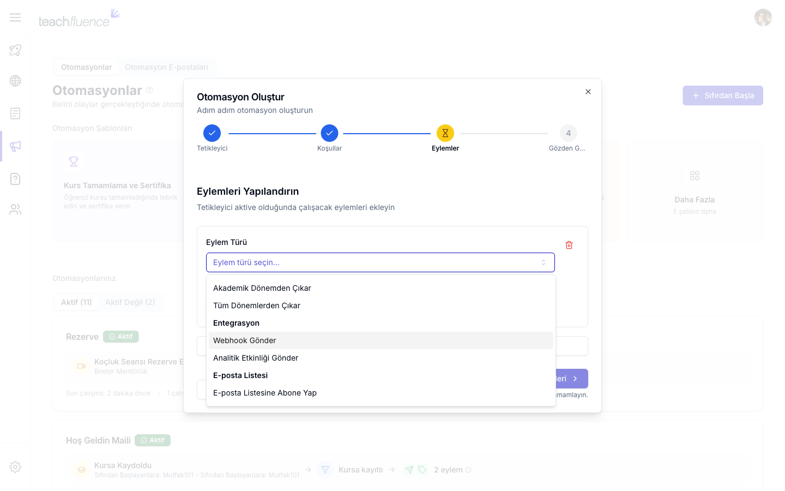Viewport: 785px width, 491px height.
Task: Go to completed Koşullar step circle
Action: pyautogui.click(x=330, y=133)
